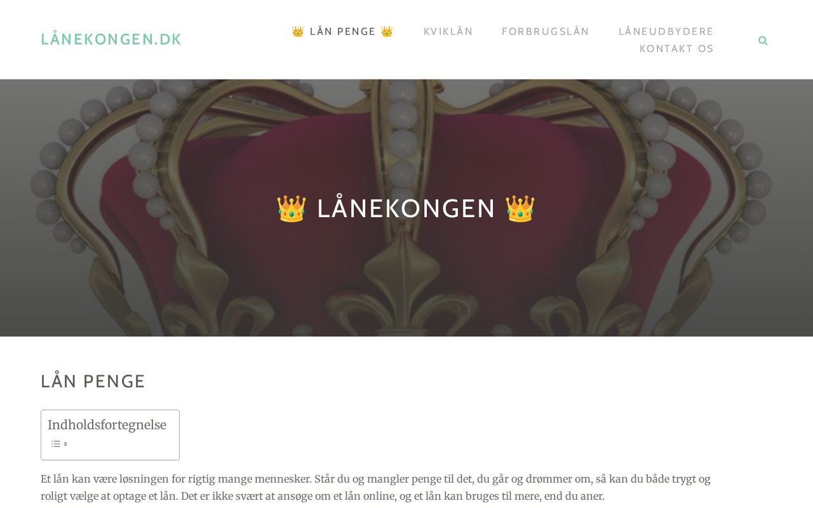The width and height of the screenshot is (813, 508).
Task: Click the Indholdsfortegnelse title text
Action: pyautogui.click(x=107, y=425)
